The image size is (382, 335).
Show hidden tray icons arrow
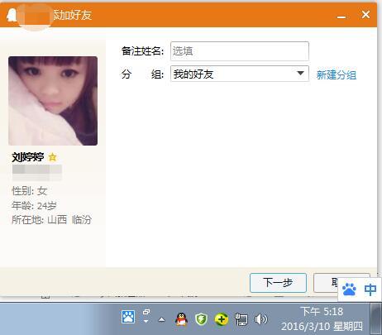[162, 320]
